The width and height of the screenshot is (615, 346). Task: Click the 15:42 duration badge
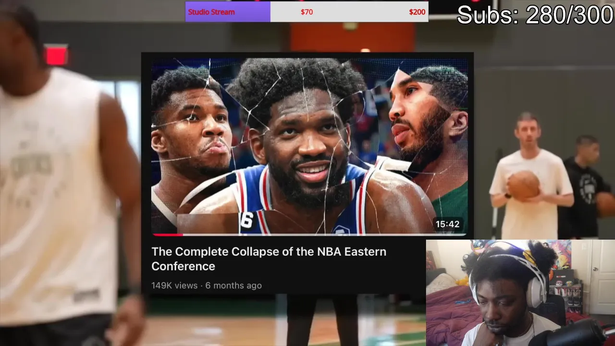click(x=447, y=224)
